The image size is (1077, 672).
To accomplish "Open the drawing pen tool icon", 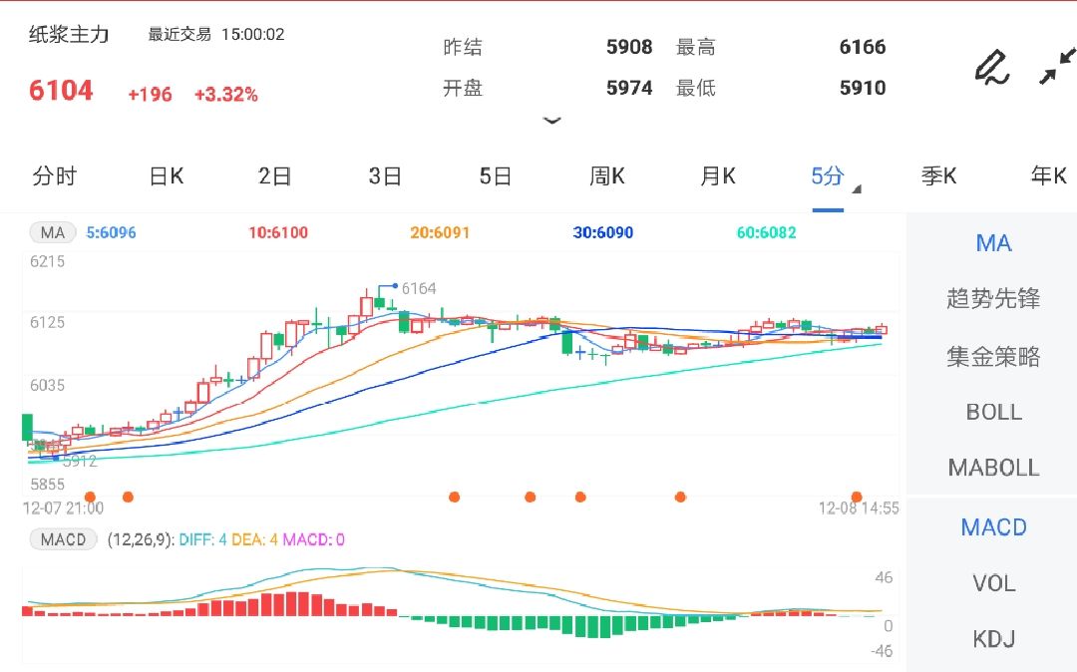I will pos(992,68).
